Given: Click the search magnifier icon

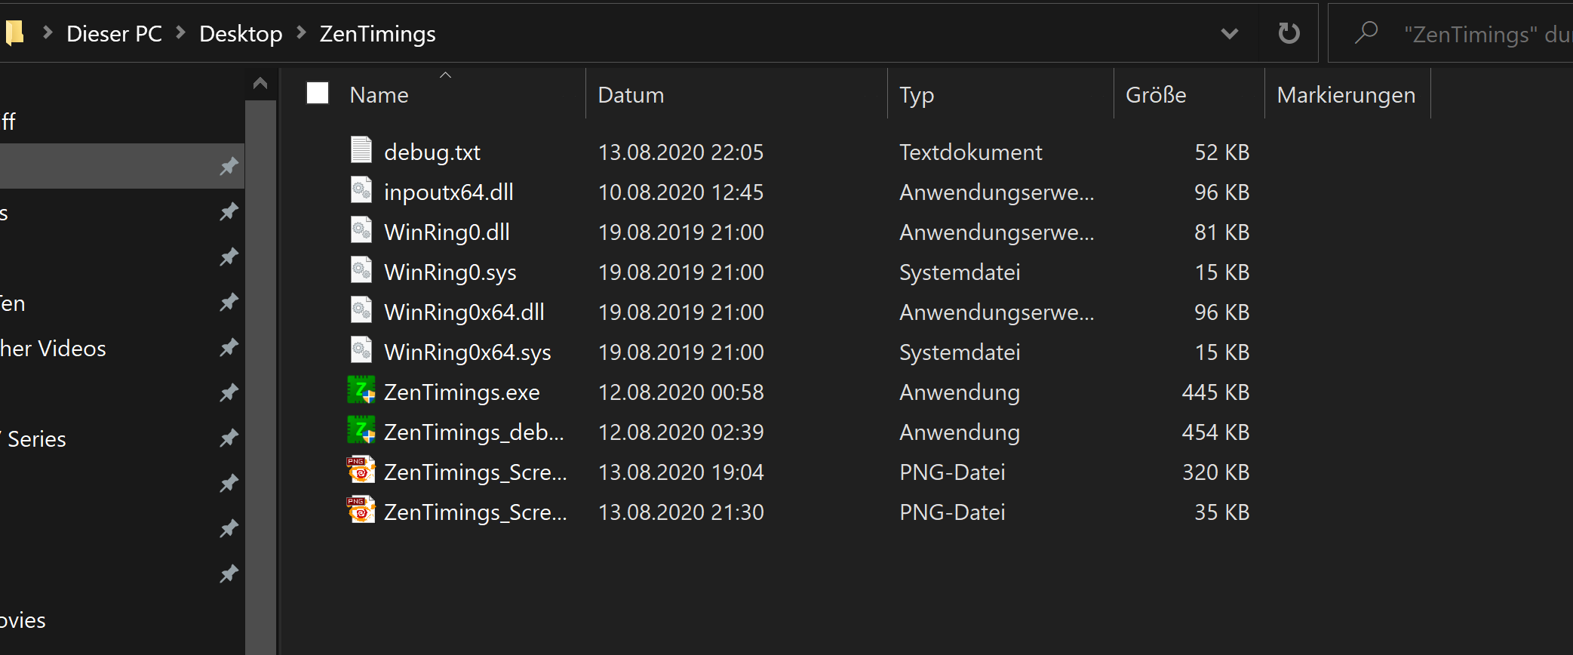Looking at the screenshot, I should tap(1366, 33).
